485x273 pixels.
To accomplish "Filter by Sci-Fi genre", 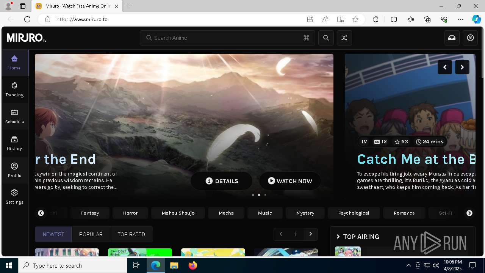I will pos(446,213).
